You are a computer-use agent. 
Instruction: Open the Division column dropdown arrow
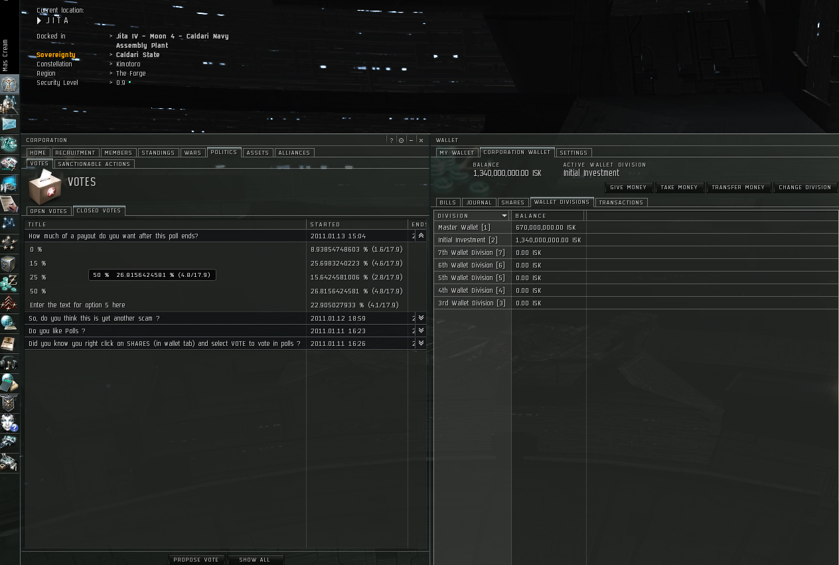pyautogui.click(x=504, y=216)
